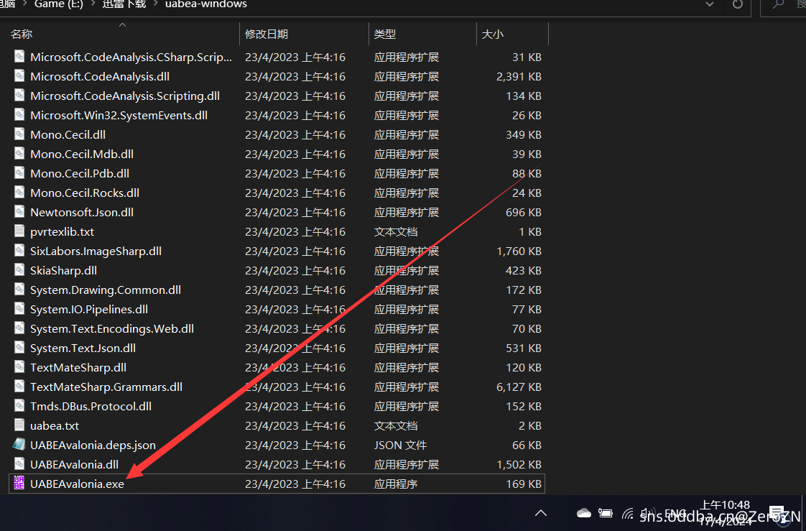Viewport: 806px width, 531px height.
Task: Go to Game (E:) in the breadcrumb
Action: click(60, 4)
